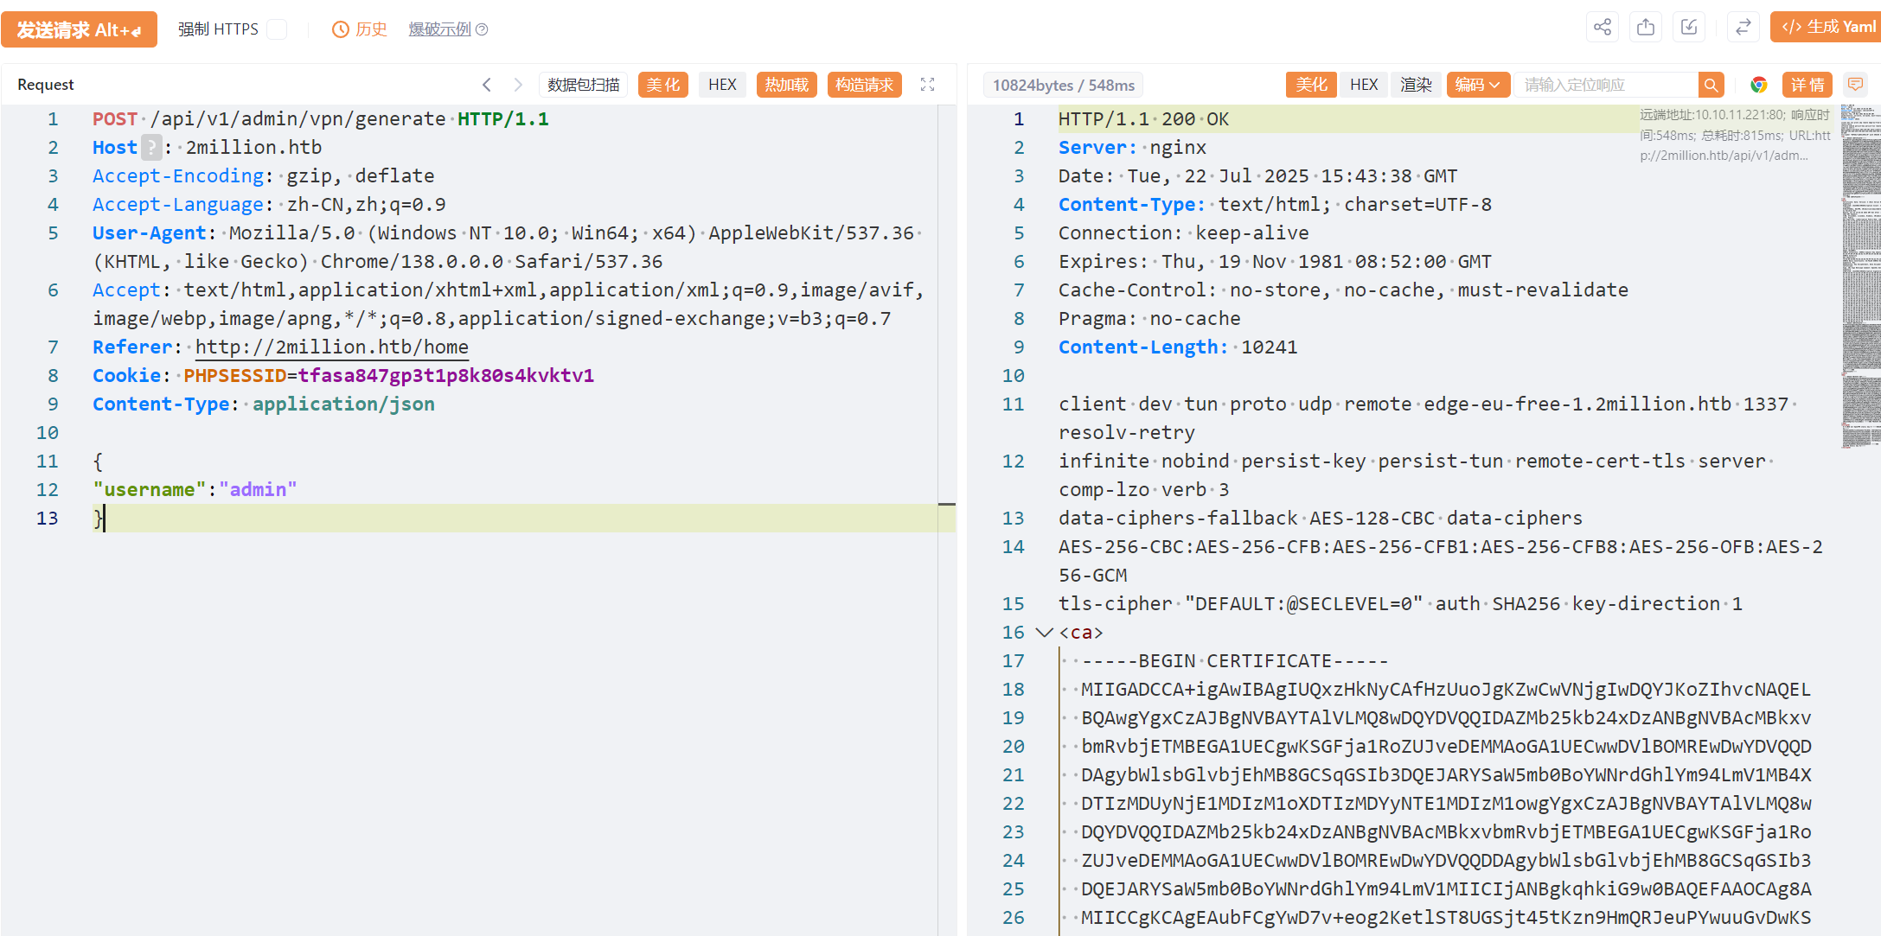Click the import icon in top toolbar
The image size is (1881, 936).
1689,28
